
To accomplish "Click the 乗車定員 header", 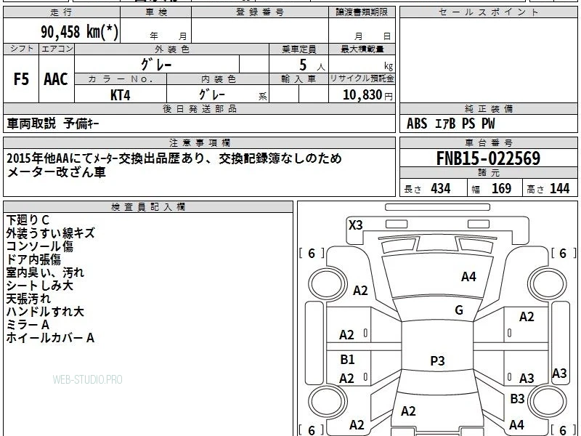I will pos(298,49).
